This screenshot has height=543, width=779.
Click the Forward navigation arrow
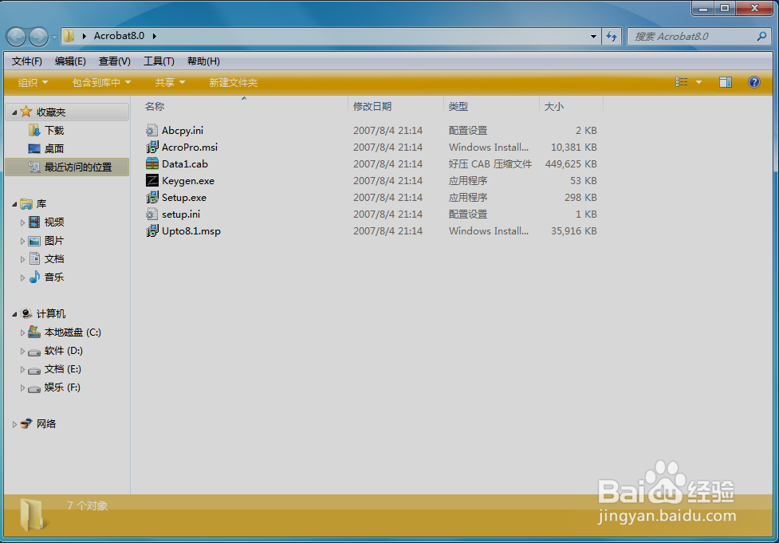coord(38,36)
